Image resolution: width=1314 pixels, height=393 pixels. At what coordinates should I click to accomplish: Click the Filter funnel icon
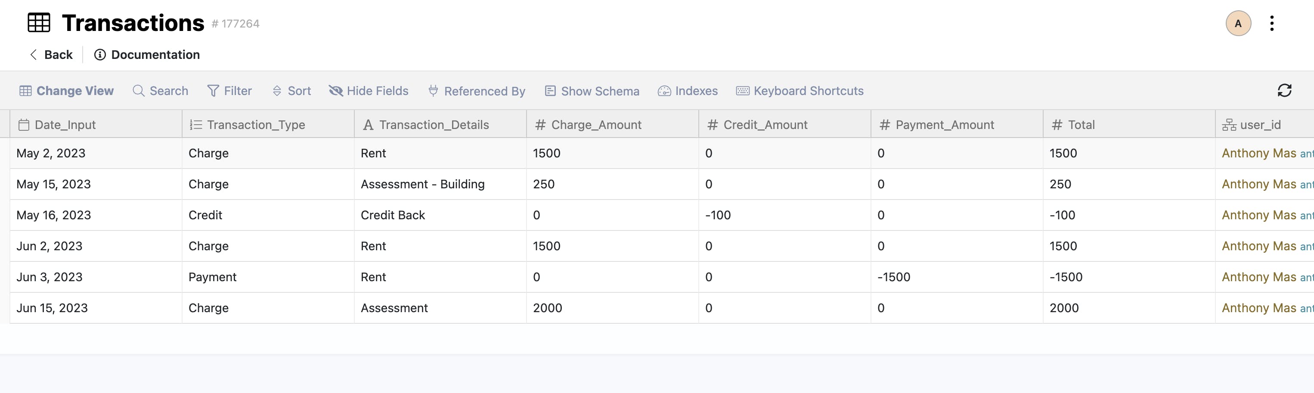click(x=213, y=91)
